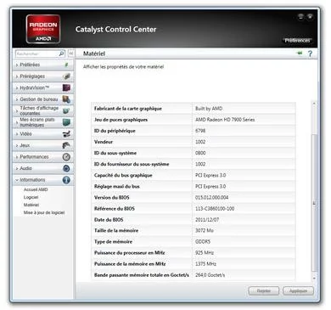Click the Audio speaker icon
This screenshot has height=310, width=331.
click(66, 168)
